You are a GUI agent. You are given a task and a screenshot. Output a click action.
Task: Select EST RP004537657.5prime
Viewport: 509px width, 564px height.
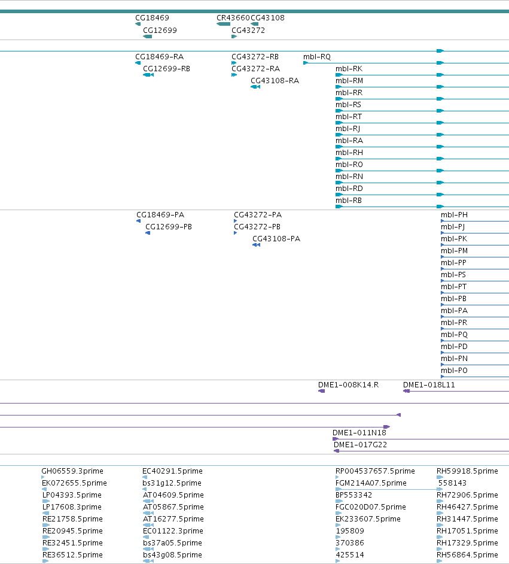pos(375,471)
